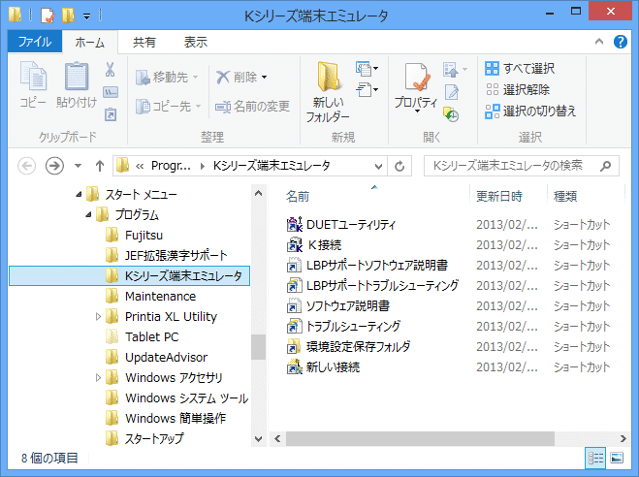Minimize the ribbon with the chevron
The image size is (639, 477).
pyautogui.click(x=599, y=42)
